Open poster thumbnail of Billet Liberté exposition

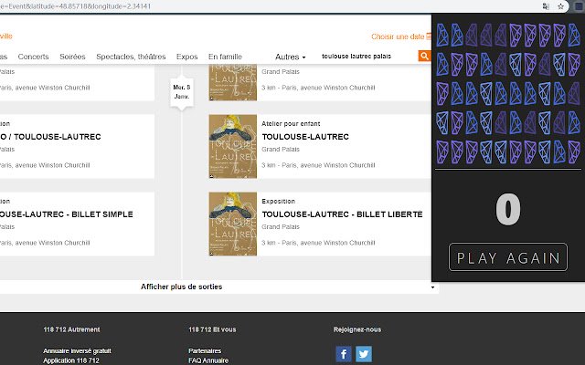click(233, 224)
